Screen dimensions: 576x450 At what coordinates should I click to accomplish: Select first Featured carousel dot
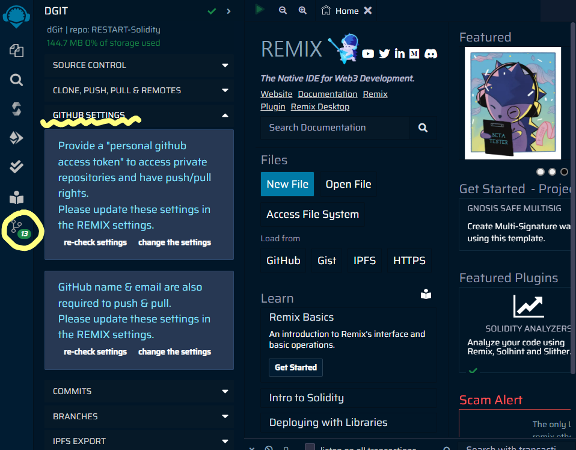[541, 171]
